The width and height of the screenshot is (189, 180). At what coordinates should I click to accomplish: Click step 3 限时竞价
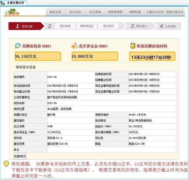click(139, 26)
